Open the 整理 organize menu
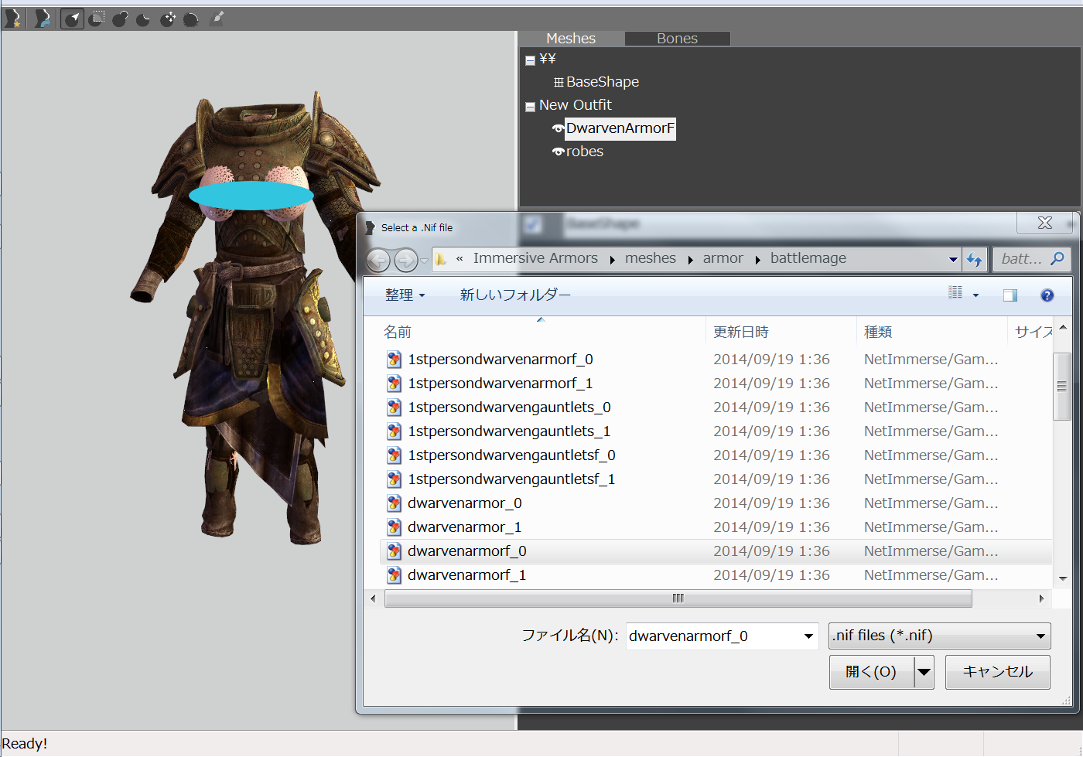The image size is (1083, 757). point(405,295)
